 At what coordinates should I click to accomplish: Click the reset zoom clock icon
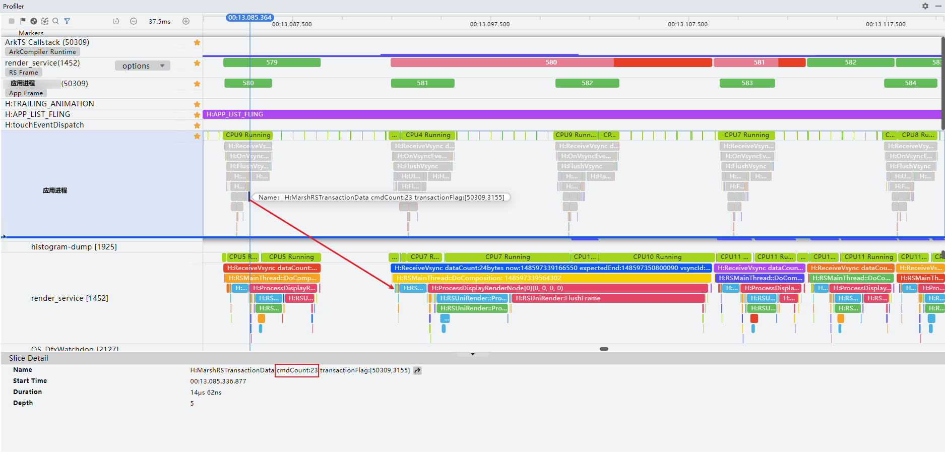pos(116,21)
